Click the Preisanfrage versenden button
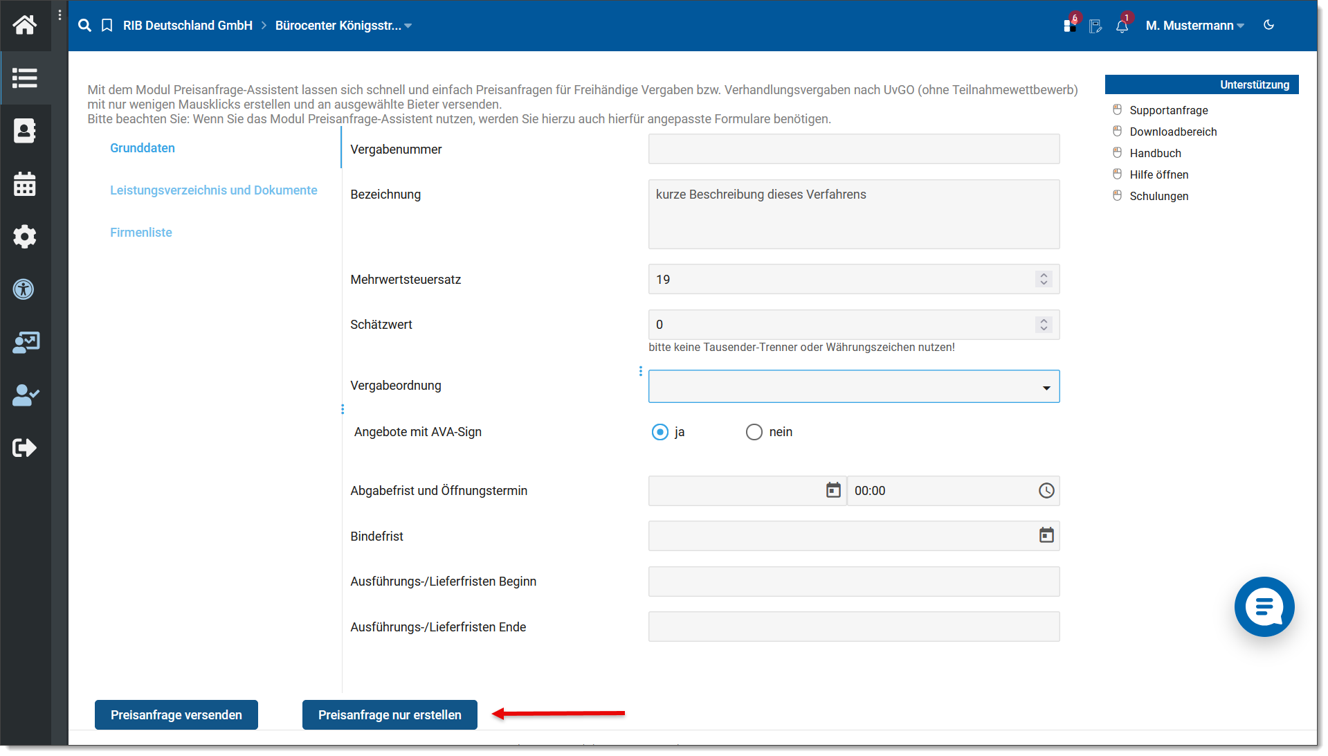 (176, 715)
